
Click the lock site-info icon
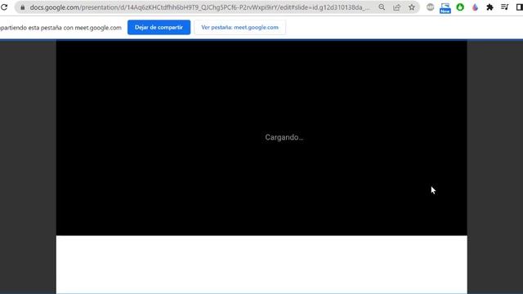click(23, 7)
